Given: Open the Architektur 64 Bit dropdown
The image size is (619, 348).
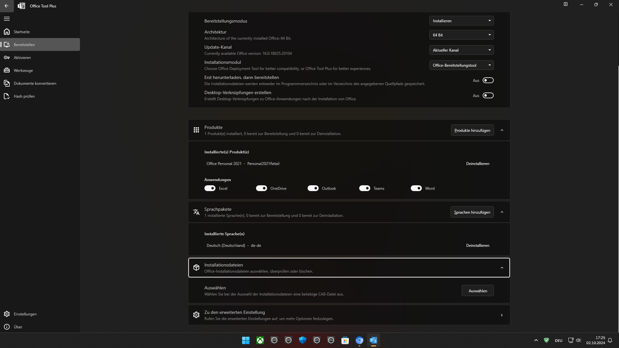Looking at the screenshot, I should [x=461, y=35].
